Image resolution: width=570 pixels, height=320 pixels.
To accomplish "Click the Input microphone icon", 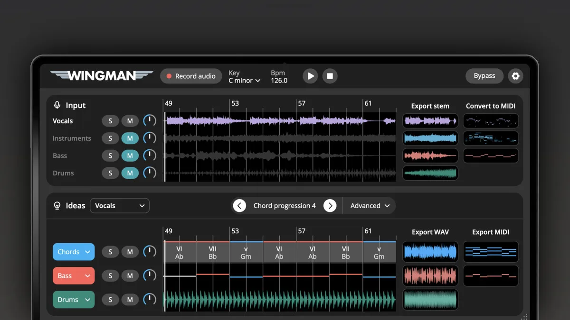I will click(x=57, y=105).
